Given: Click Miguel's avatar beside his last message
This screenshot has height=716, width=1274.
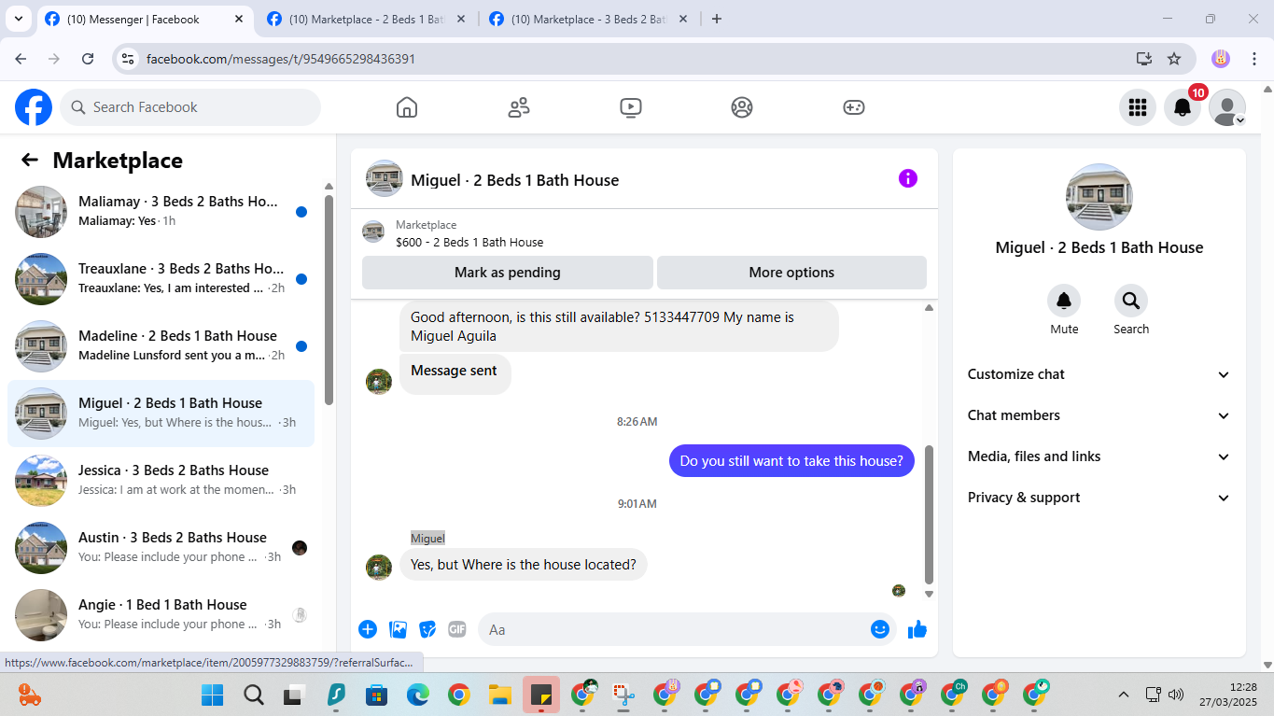Looking at the screenshot, I should pos(379,567).
